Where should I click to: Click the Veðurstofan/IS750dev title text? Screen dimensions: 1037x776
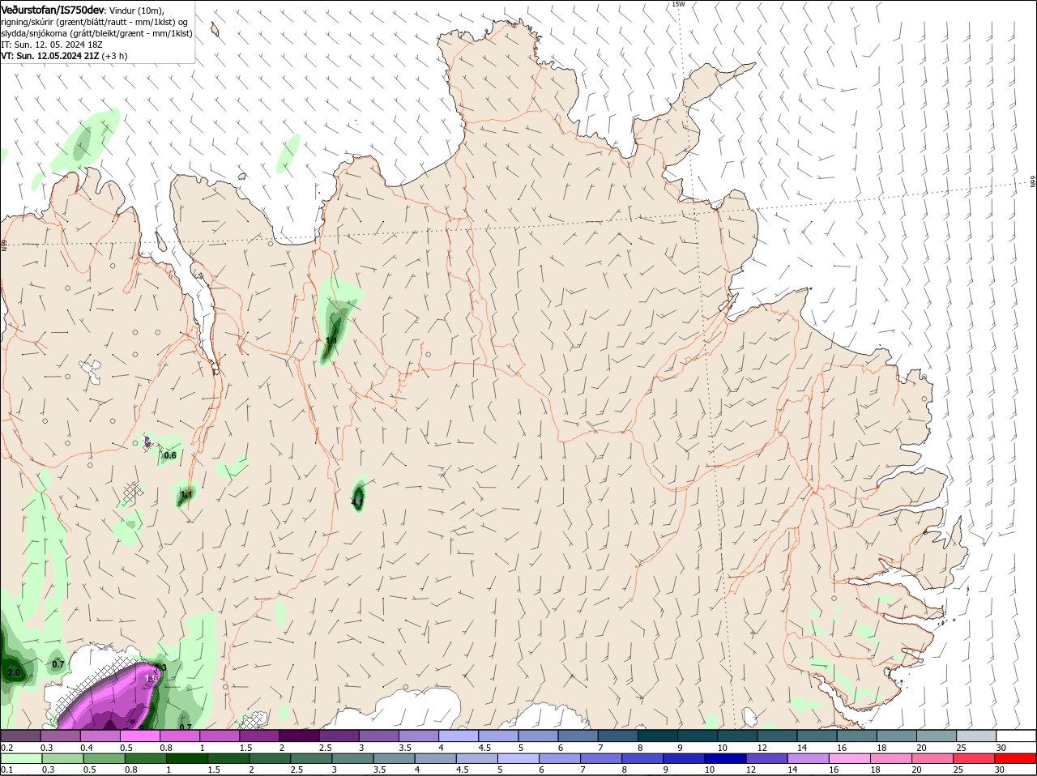click(53, 10)
